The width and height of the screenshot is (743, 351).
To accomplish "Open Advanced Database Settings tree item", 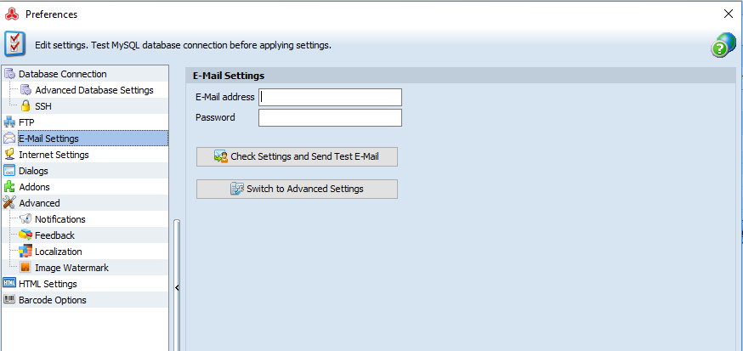I will 94,90.
